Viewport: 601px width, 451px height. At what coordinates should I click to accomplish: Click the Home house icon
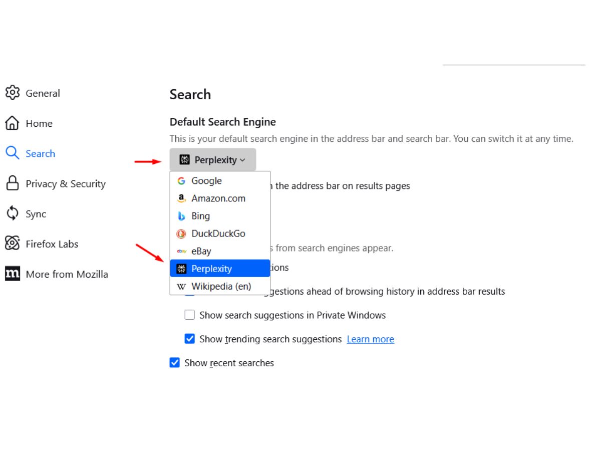click(x=12, y=123)
